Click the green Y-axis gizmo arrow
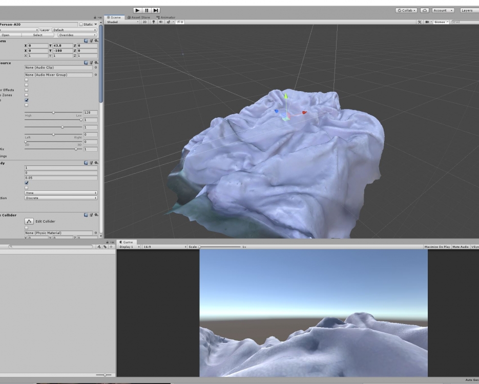 coord(286,97)
